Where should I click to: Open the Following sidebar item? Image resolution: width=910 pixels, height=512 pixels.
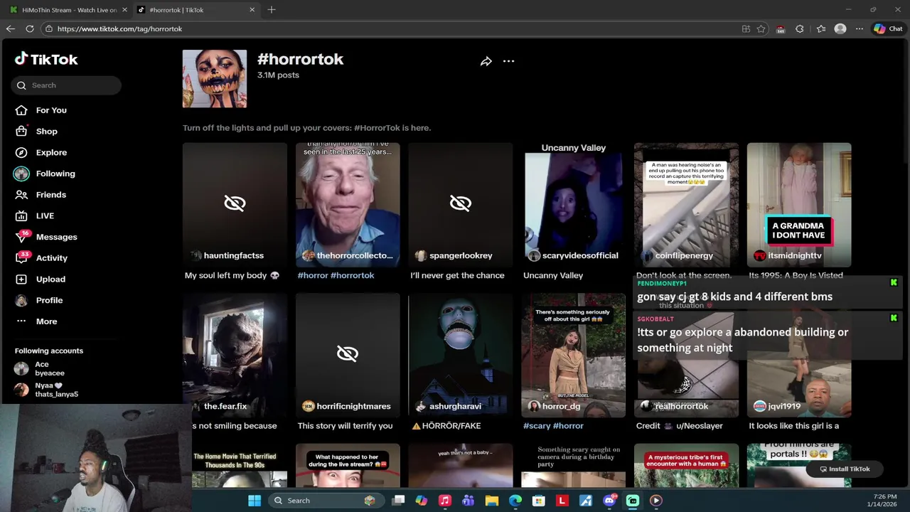[45, 174]
